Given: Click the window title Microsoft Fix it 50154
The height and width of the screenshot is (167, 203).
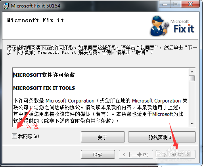Looking at the screenshot, I should point(36,6).
